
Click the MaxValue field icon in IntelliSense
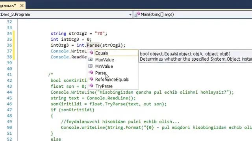click(x=91, y=60)
